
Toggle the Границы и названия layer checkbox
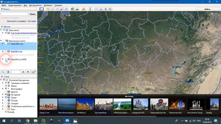[x=6, y=83]
